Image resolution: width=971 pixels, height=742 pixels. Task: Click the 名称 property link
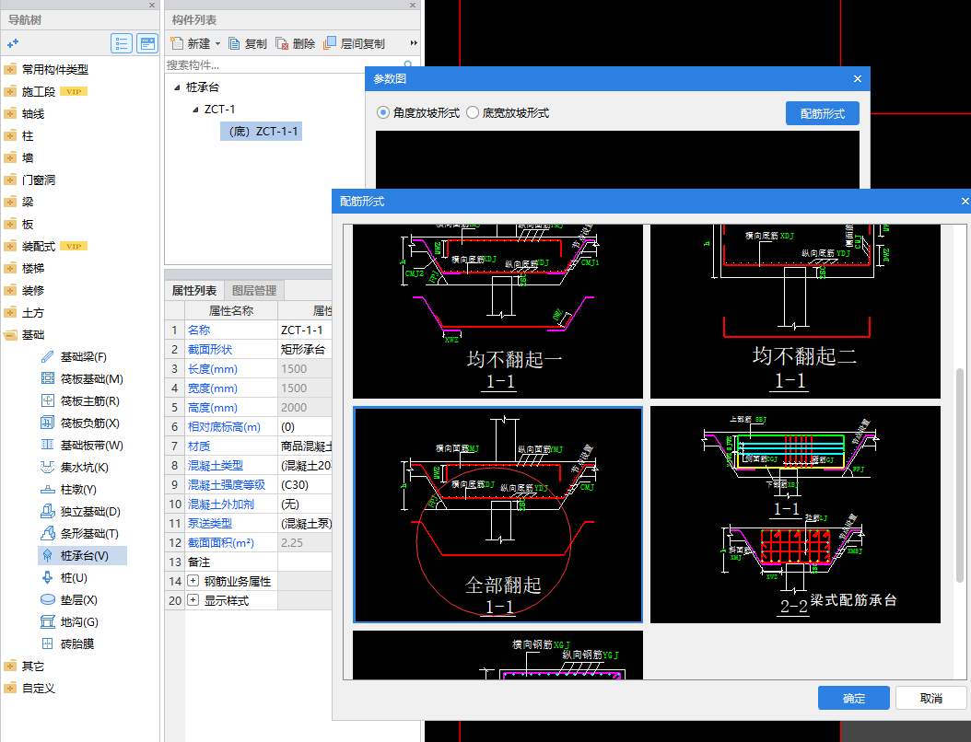199,330
